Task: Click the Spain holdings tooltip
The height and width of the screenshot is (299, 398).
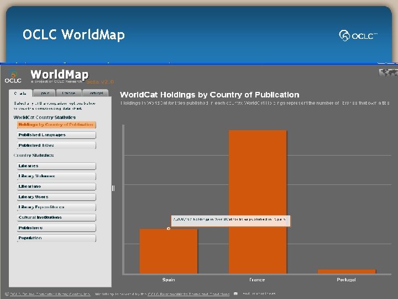Action: point(231,221)
